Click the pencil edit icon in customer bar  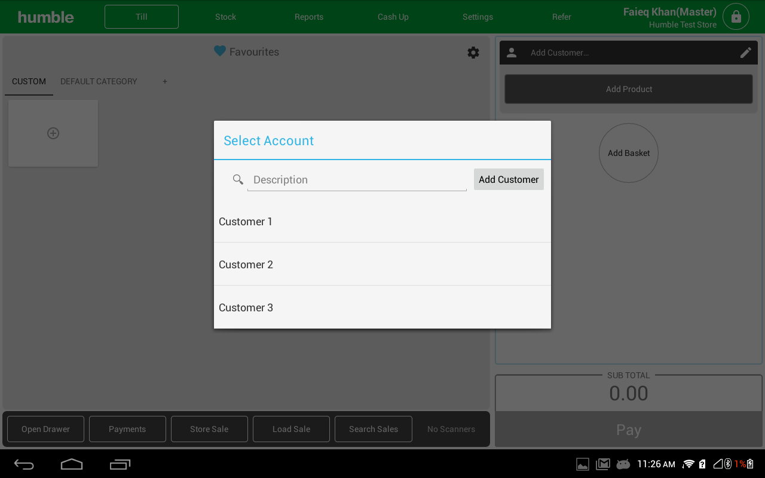746,53
